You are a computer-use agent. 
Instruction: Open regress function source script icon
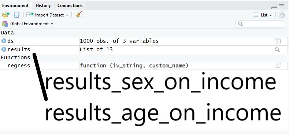click(x=278, y=66)
